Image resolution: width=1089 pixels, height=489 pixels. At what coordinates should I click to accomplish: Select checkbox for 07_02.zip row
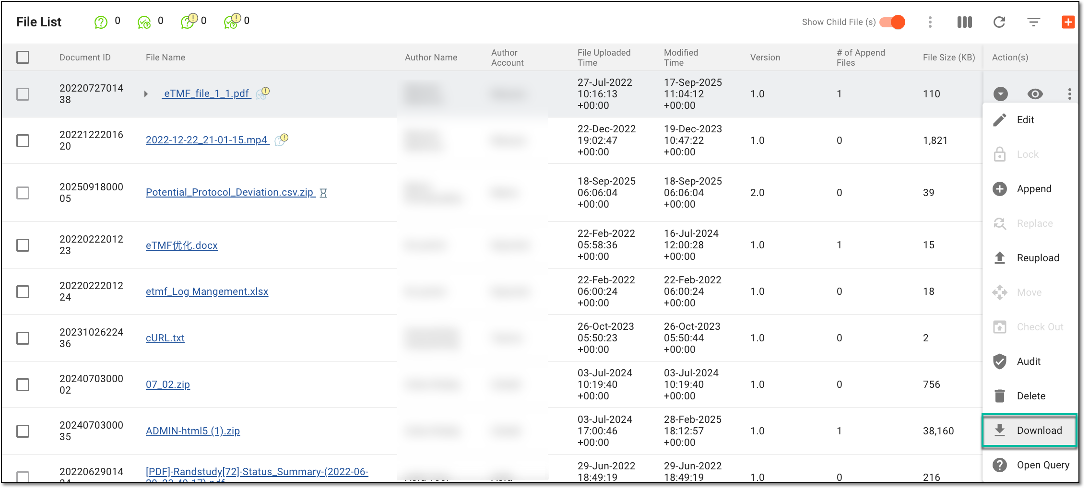coord(23,384)
